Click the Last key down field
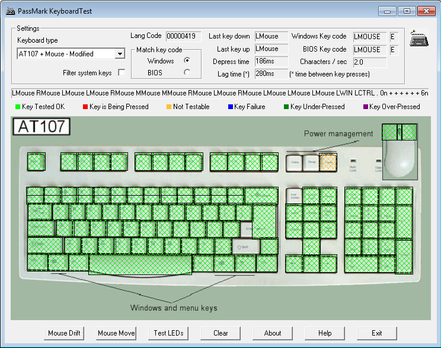The image size is (441, 348). coord(271,36)
